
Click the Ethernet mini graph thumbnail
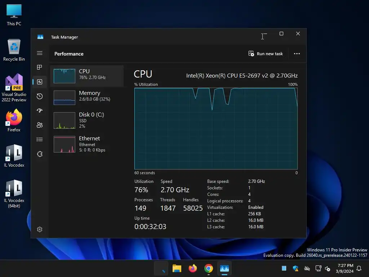pyautogui.click(x=65, y=144)
